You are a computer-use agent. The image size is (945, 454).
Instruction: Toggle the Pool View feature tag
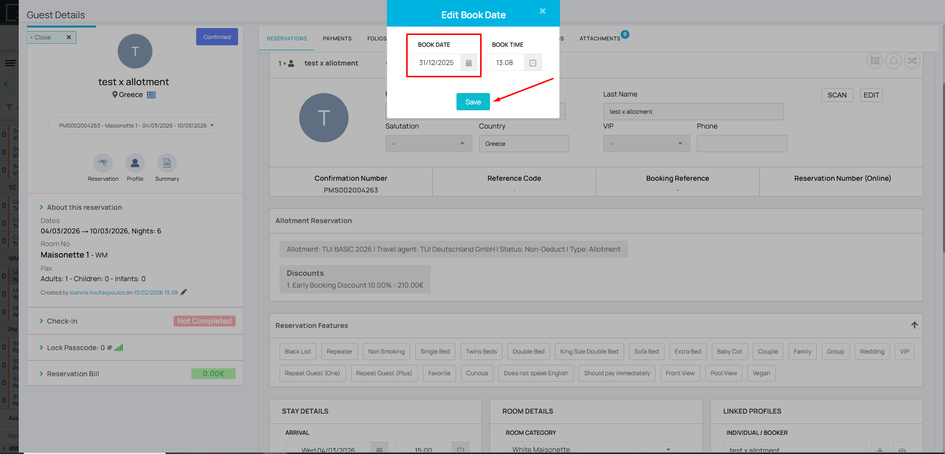723,373
